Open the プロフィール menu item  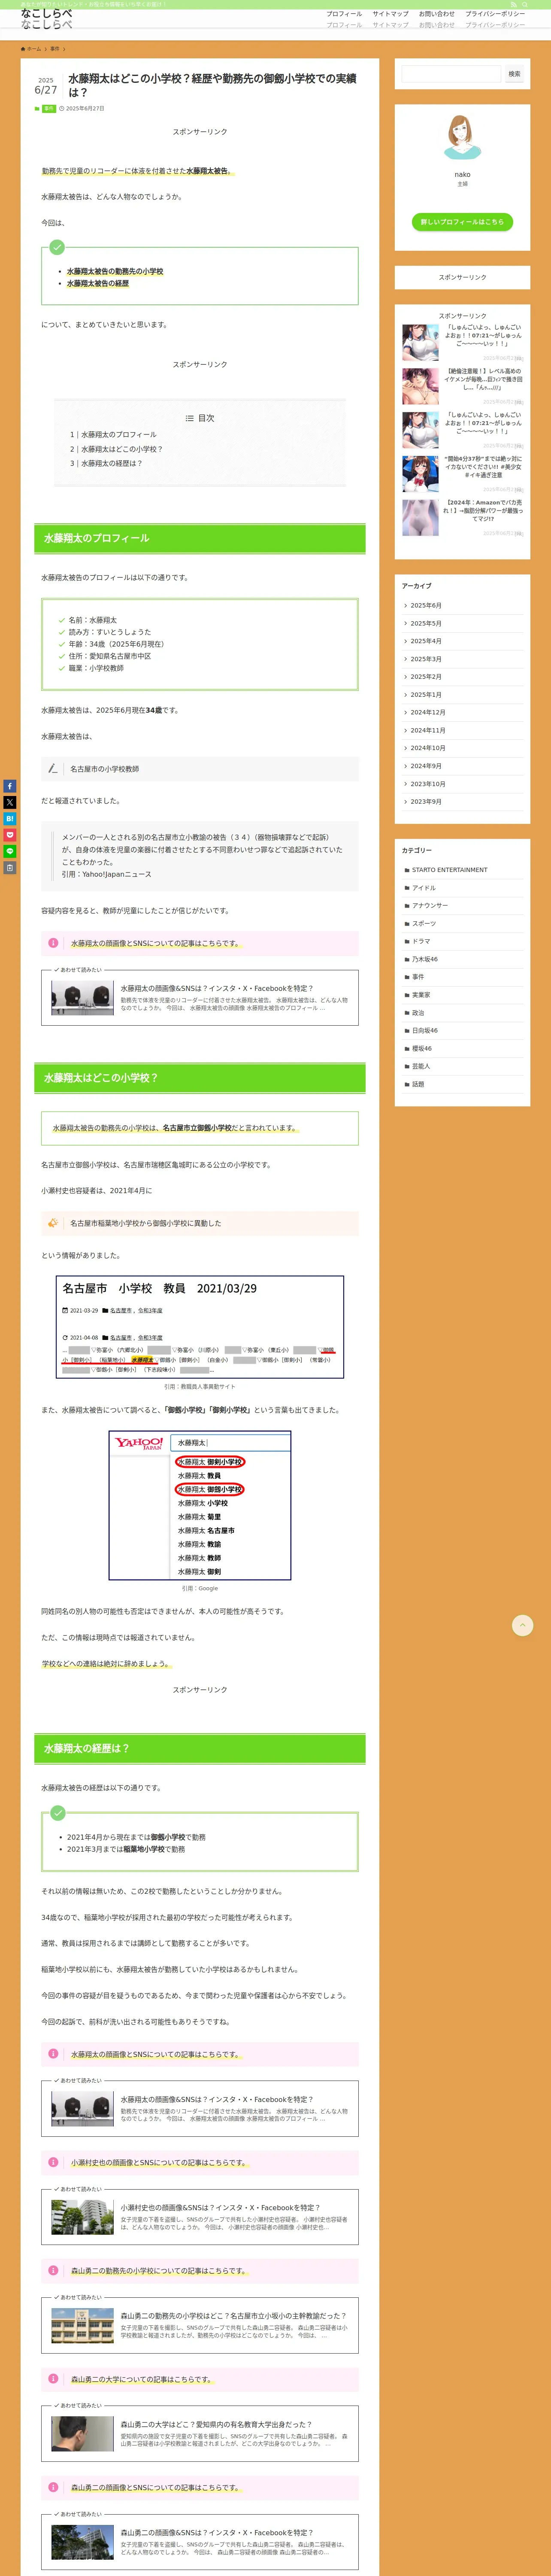point(344,14)
